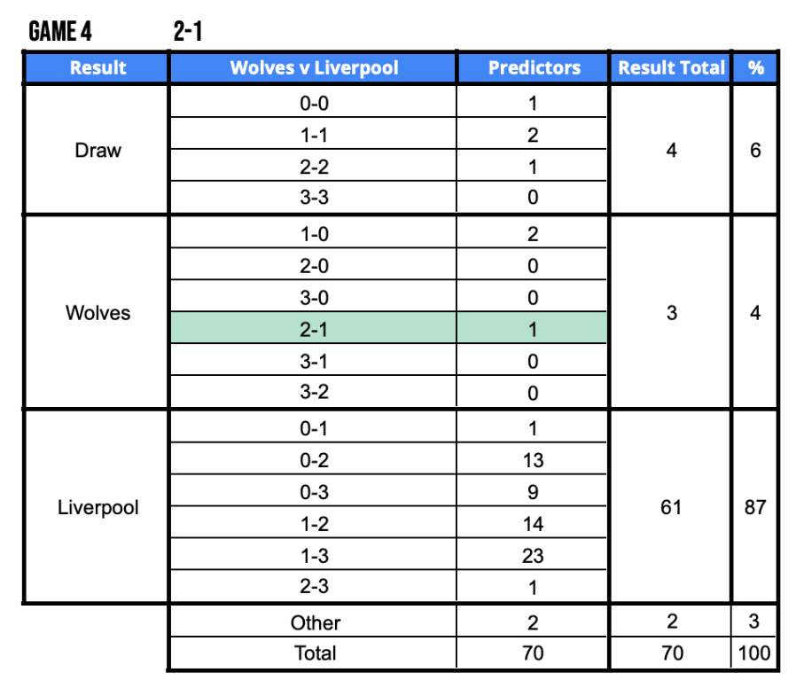Select the "Liverpool" result category cell

click(x=98, y=509)
